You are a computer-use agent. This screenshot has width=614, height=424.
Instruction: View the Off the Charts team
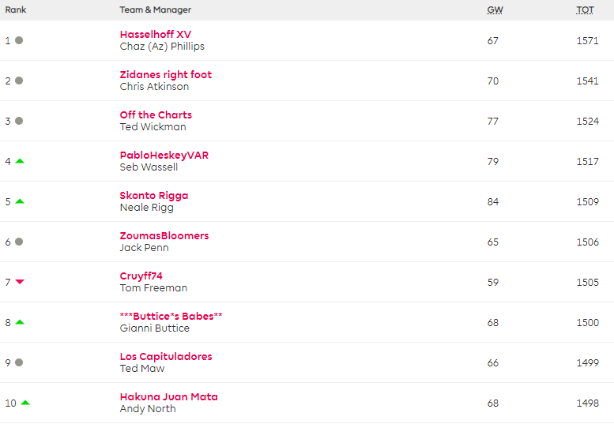click(x=156, y=115)
